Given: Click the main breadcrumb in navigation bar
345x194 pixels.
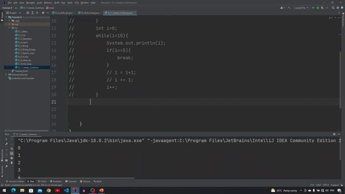Looking at the screenshot, I should pos(50,8).
